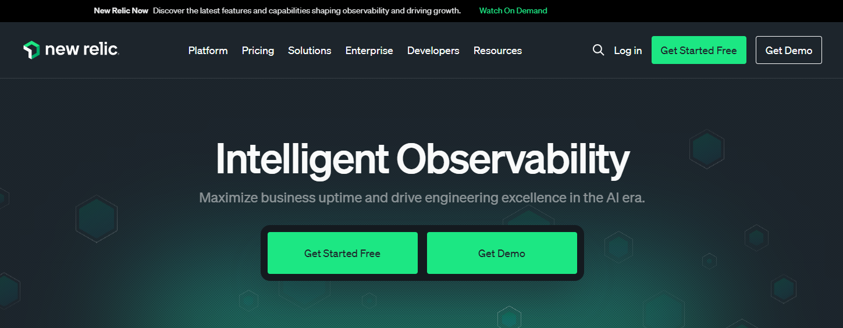Click the 'Intelligent Observability' headline
The height and width of the screenshot is (328, 843).
(422, 158)
